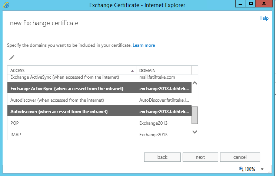Click the domain list scrollbar thumb
The width and height of the screenshot is (276, 177).
pos(194,115)
